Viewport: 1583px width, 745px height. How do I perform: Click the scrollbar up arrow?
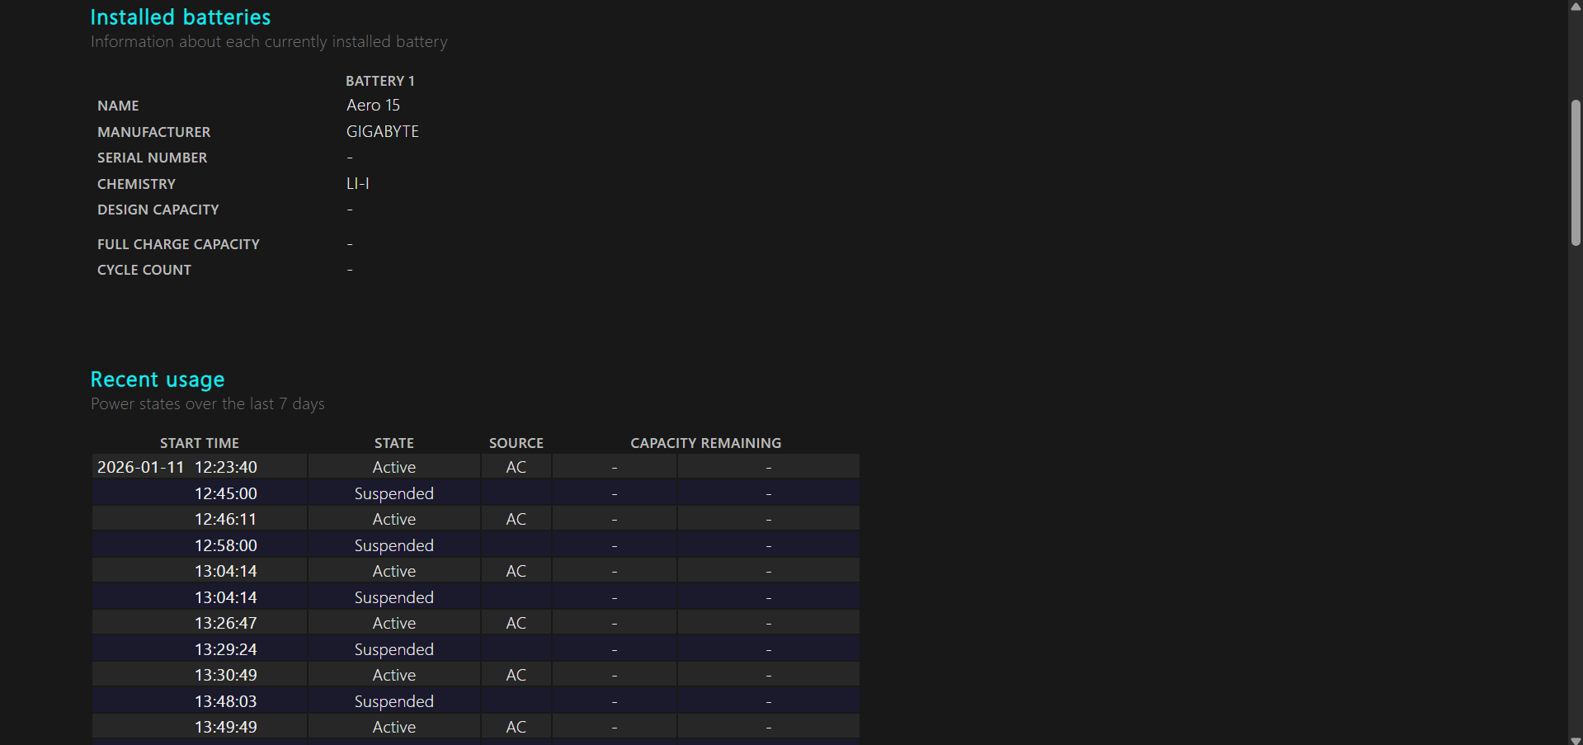pos(1576,6)
